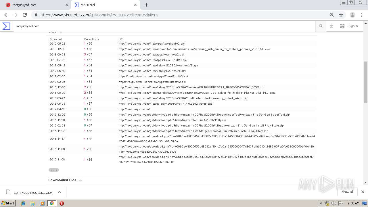Click the 2017-05-10 scanned date
Image resolution: width=368 pixels, height=207 pixels.
point(57,71)
